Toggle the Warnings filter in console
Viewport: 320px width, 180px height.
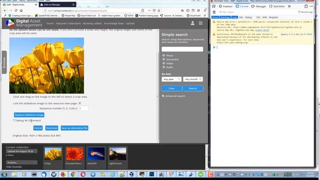(225, 17)
